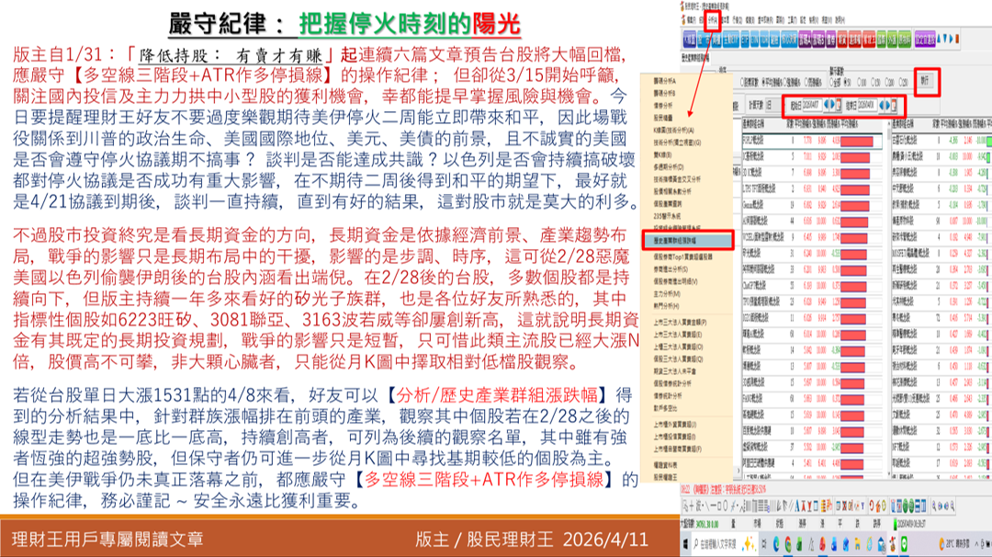Click the home icon in bottom toolbar
The width and height of the screenshot is (992, 557).
click(x=878, y=506)
